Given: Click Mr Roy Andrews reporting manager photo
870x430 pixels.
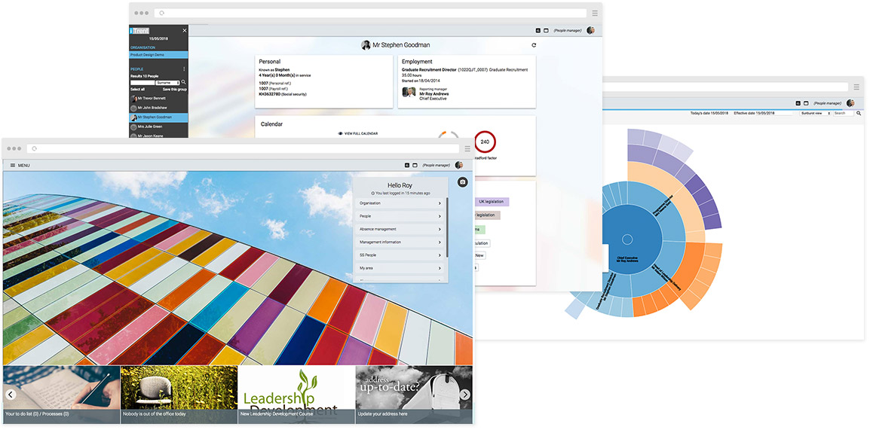Looking at the screenshot, I should pyautogui.click(x=409, y=92).
